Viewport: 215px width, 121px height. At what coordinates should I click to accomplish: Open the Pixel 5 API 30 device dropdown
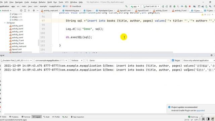point(151,6)
